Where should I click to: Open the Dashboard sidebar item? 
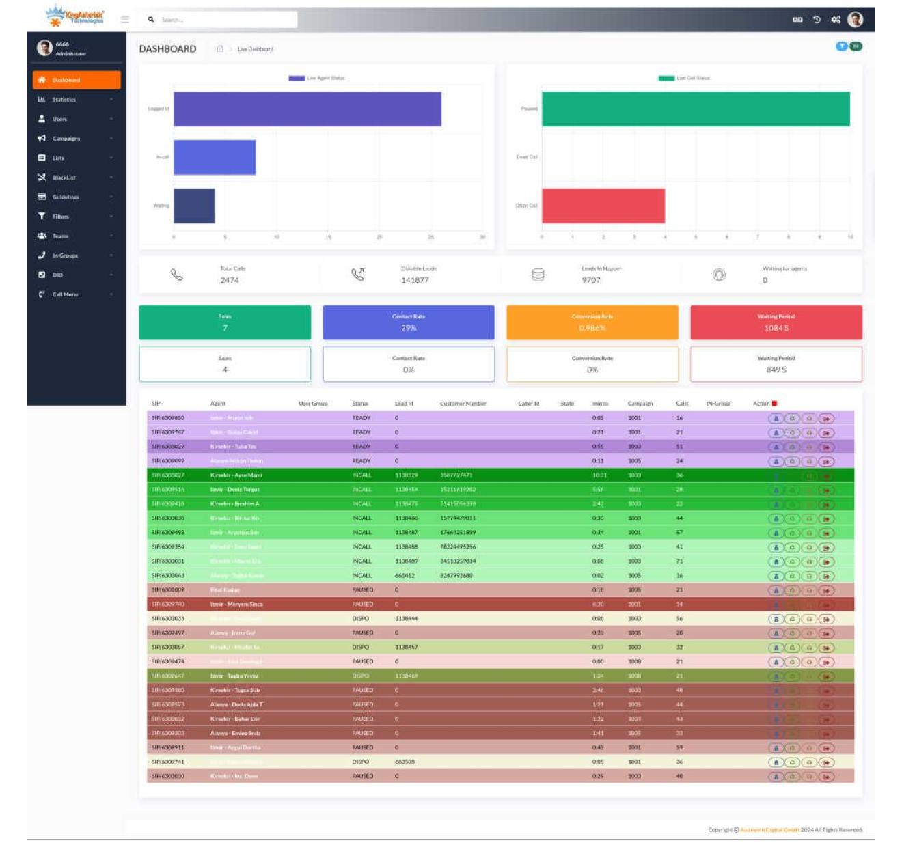(x=76, y=80)
